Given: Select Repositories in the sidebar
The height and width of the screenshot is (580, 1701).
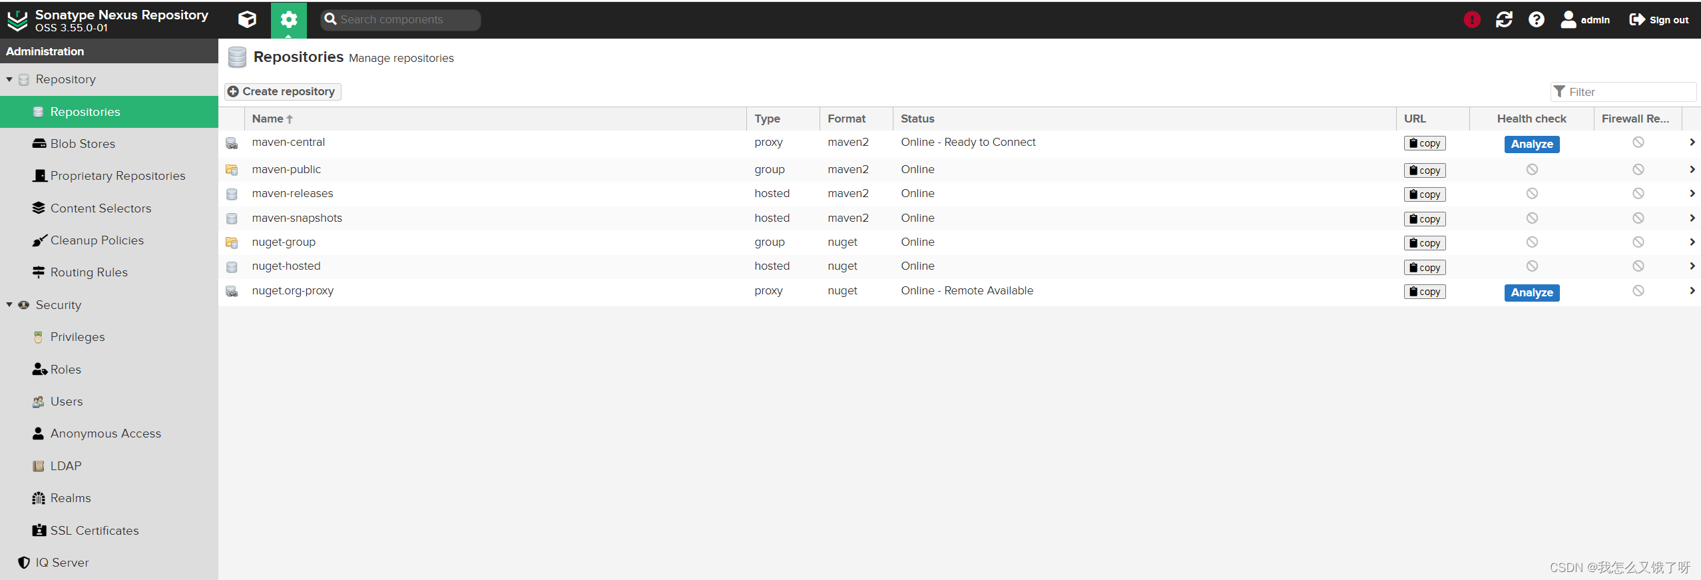Looking at the screenshot, I should pyautogui.click(x=109, y=112).
